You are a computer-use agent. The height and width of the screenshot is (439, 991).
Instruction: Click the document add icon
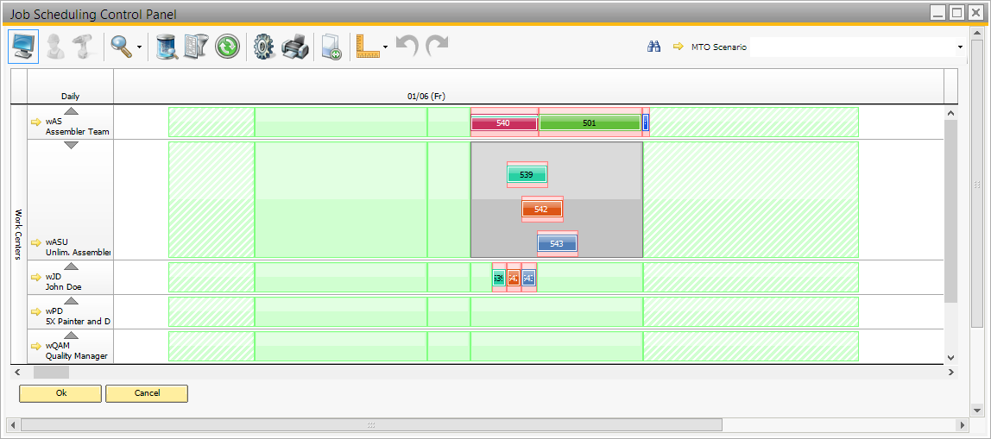(x=331, y=47)
